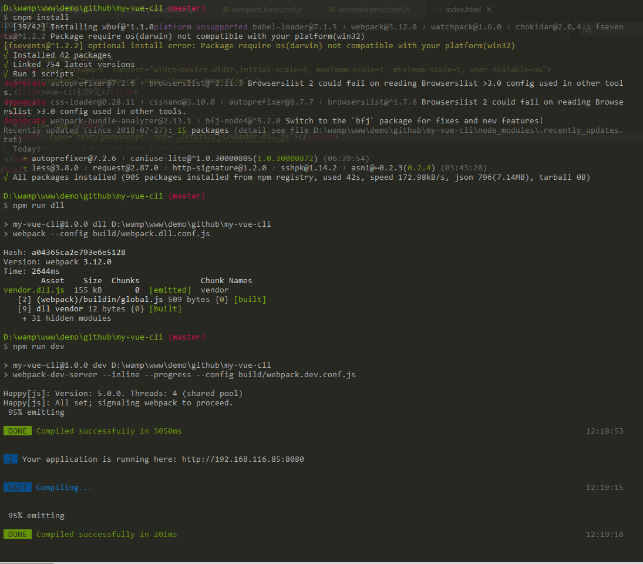
Task: Click the hash value a04365ca2e793e6e5128
Action: (78, 252)
